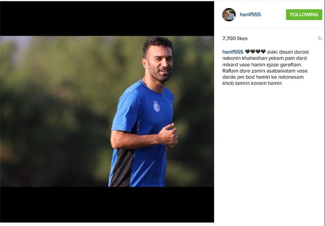
Task: Click the first black heart emoji
Action: (x=247, y=51)
